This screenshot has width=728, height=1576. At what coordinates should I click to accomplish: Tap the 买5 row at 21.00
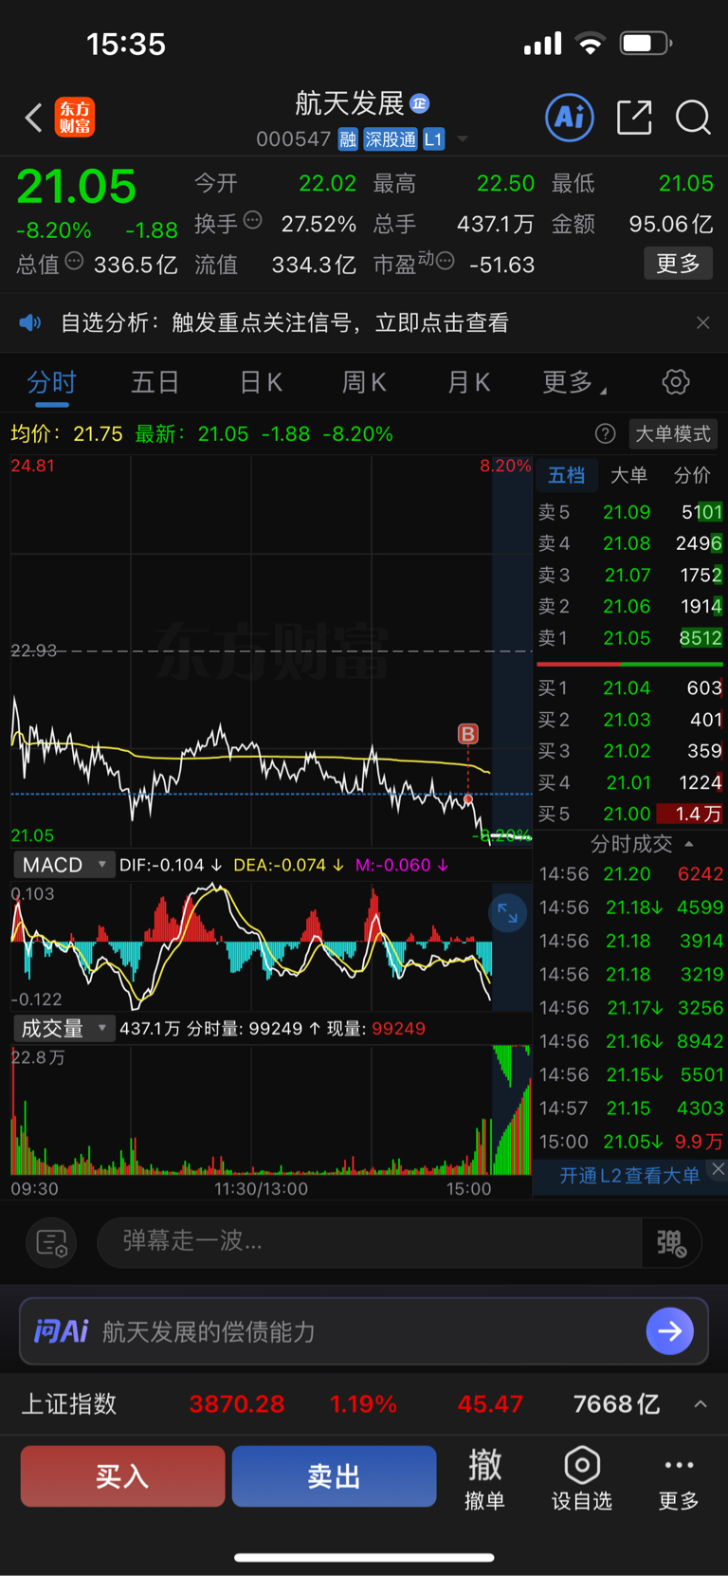point(629,814)
